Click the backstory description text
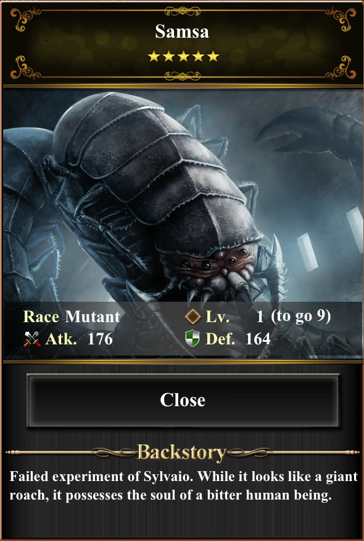364x541 pixels. pyautogui.click(x=184, y=486)
